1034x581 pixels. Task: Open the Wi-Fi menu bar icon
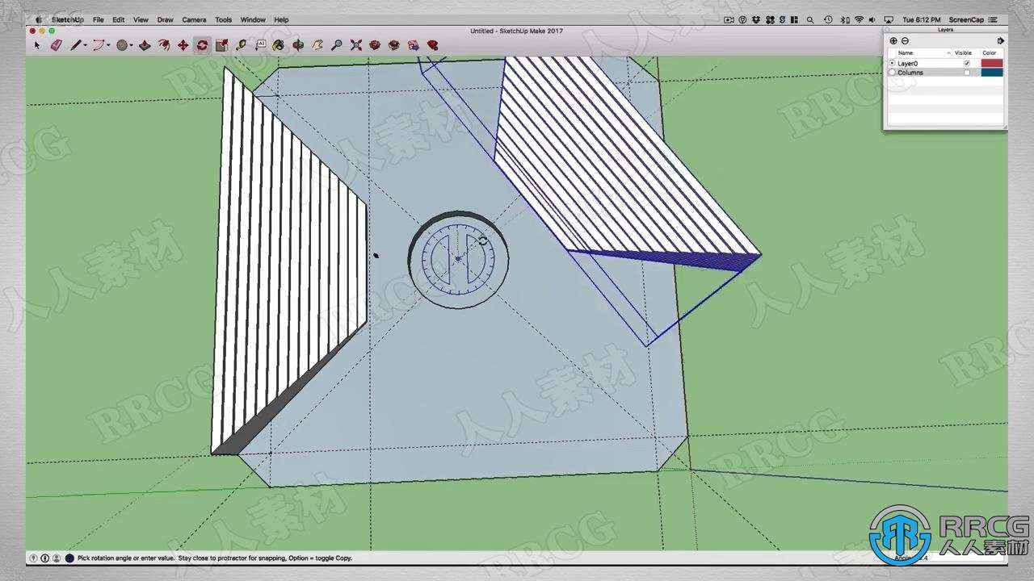(x=860, y=19)
